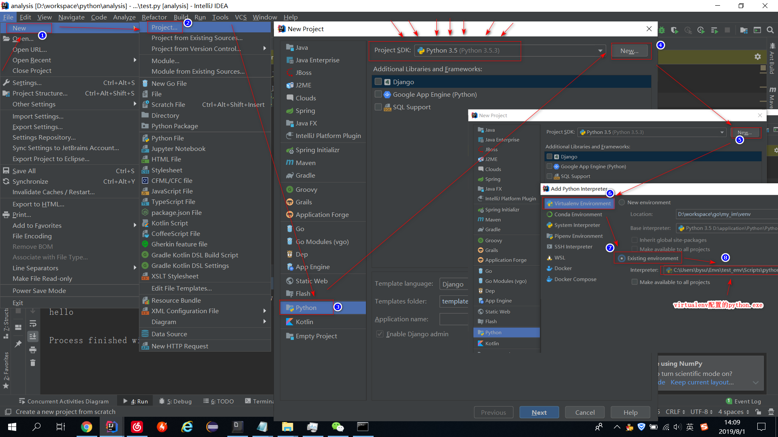Click the gear settings icon in right panel
Viewport: 778px width, 437px height.
click(757, 57)
